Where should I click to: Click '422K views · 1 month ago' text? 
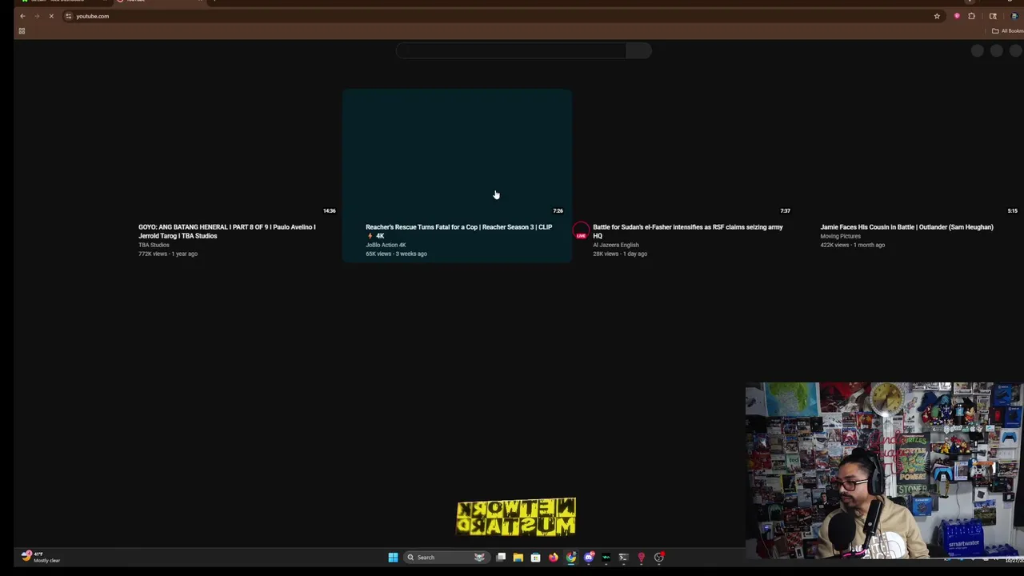pyautogui.click(x=852, y=245)
